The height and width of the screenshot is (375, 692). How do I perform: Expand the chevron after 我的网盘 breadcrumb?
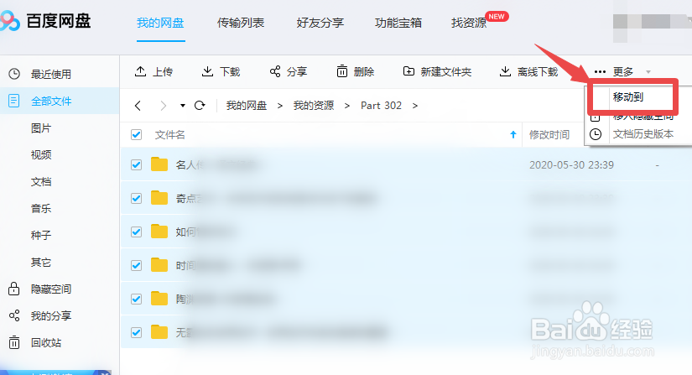(280, 106)
